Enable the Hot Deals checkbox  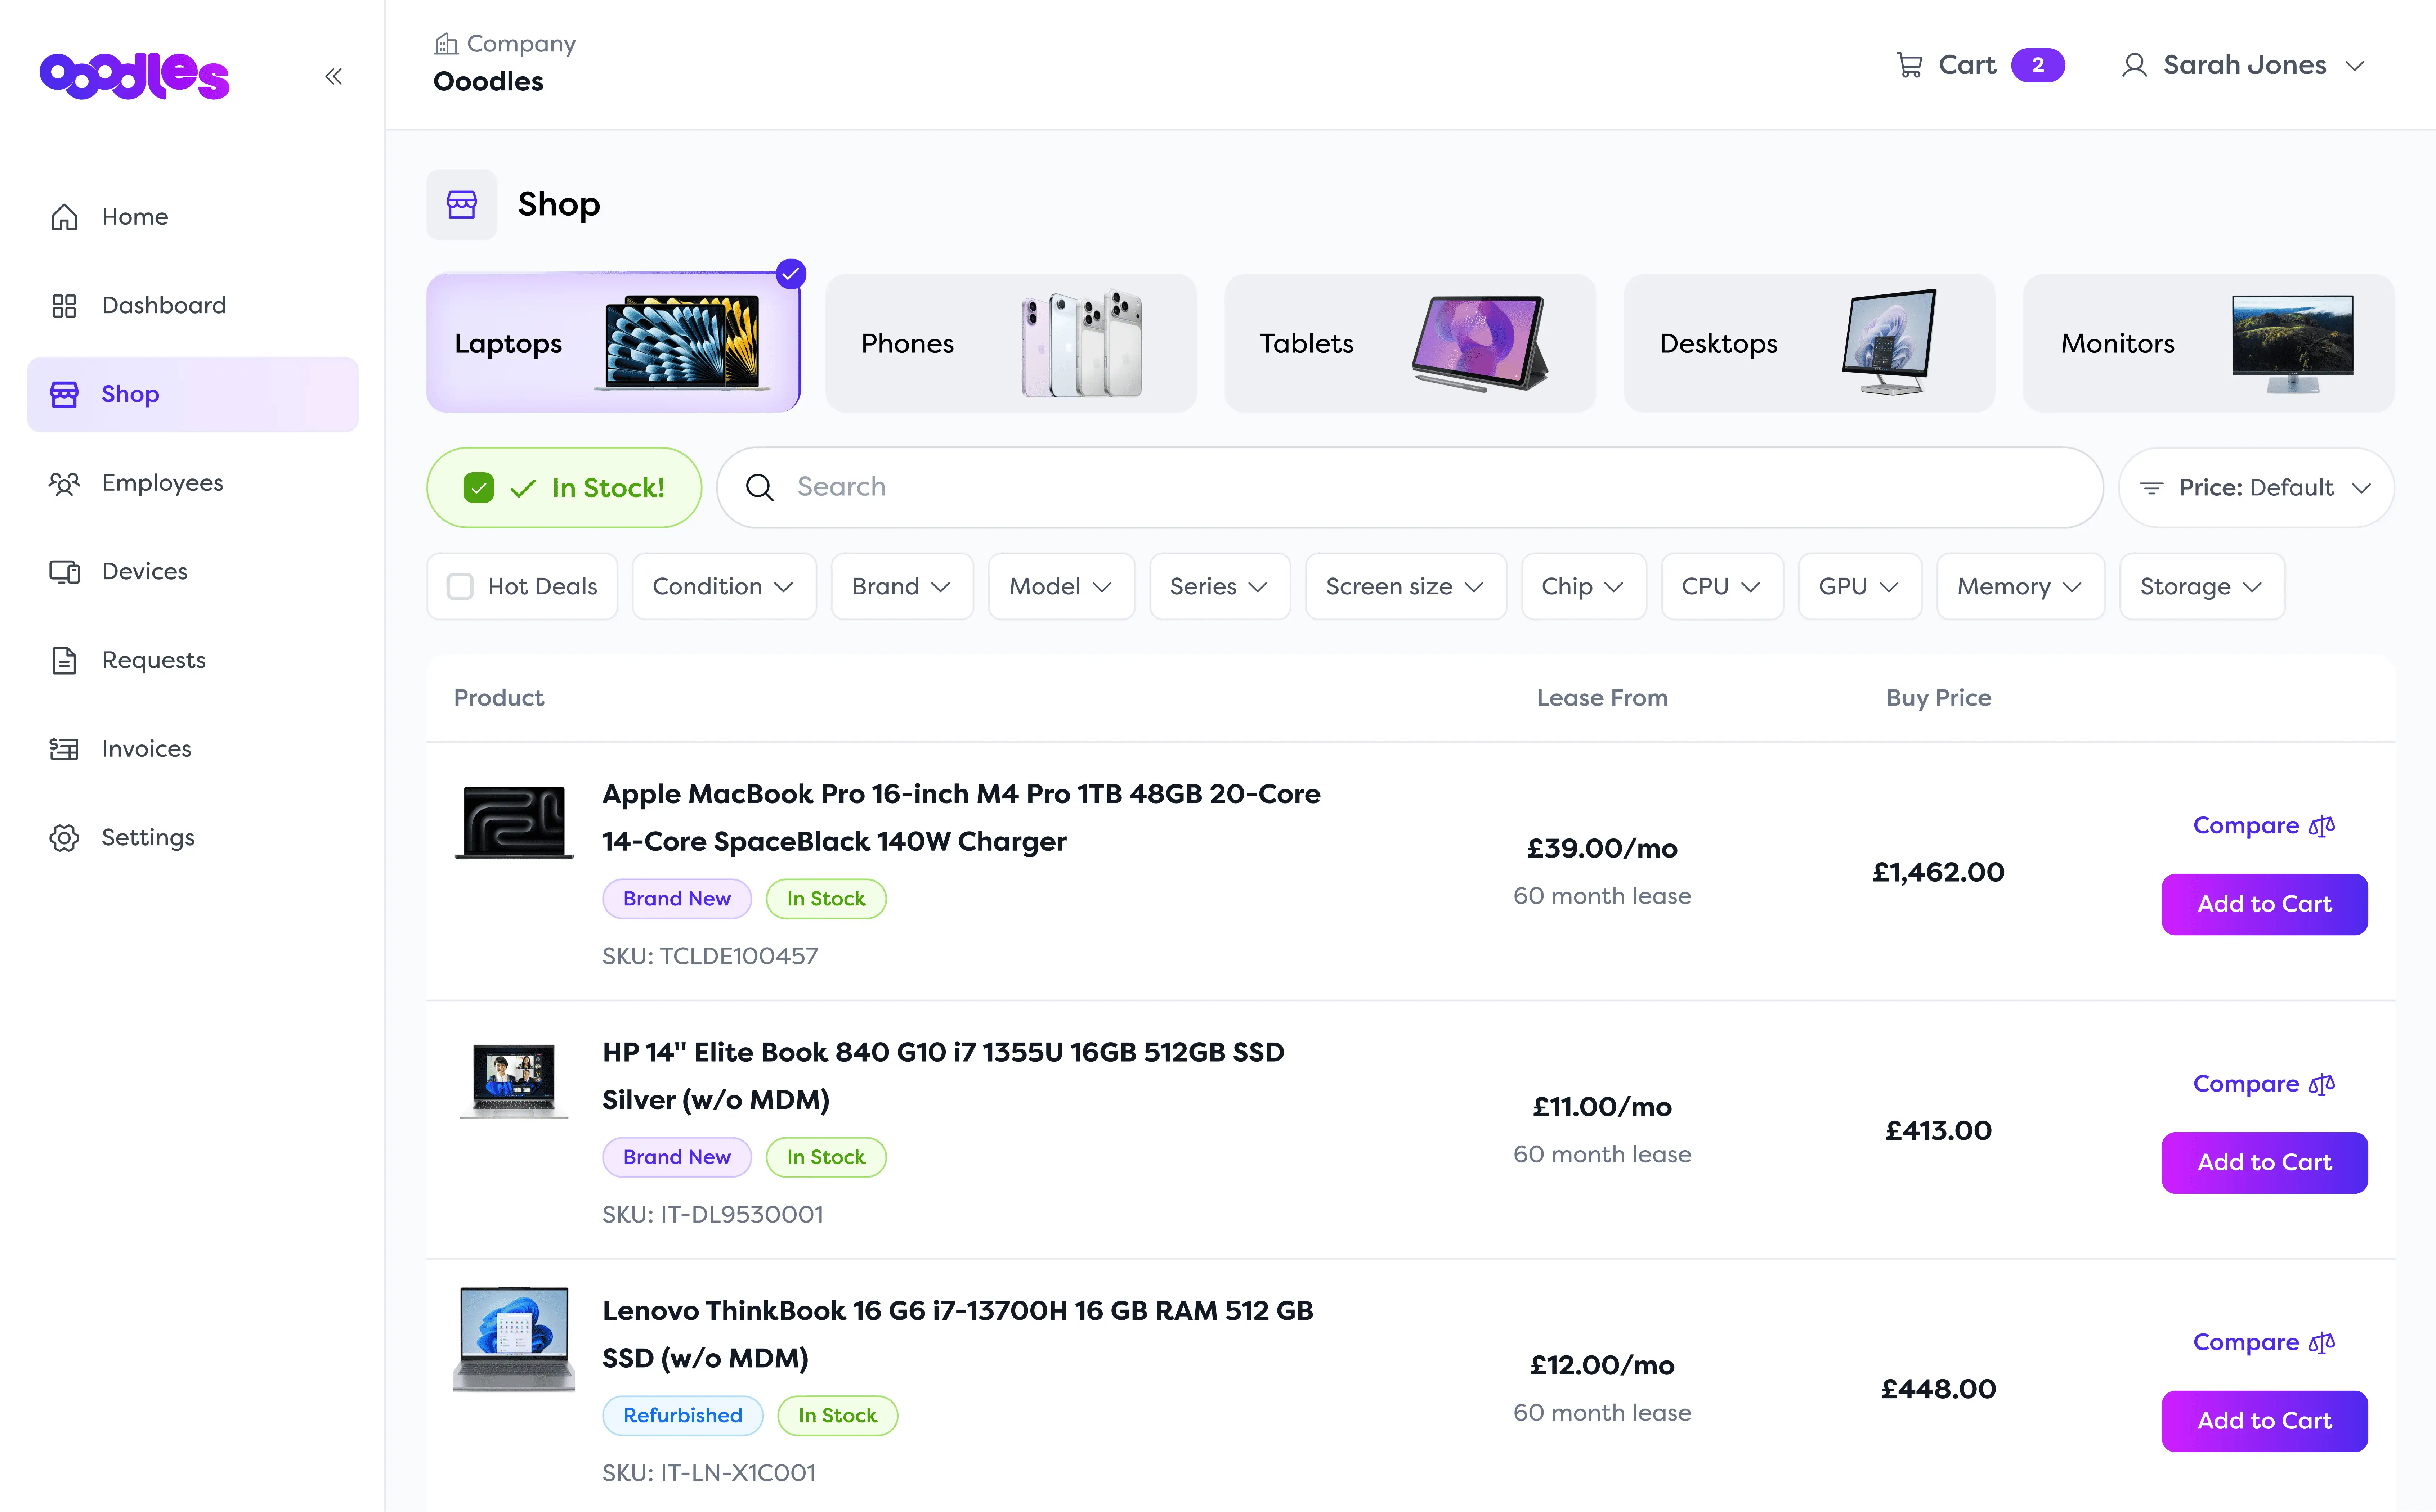pos(460,587)
